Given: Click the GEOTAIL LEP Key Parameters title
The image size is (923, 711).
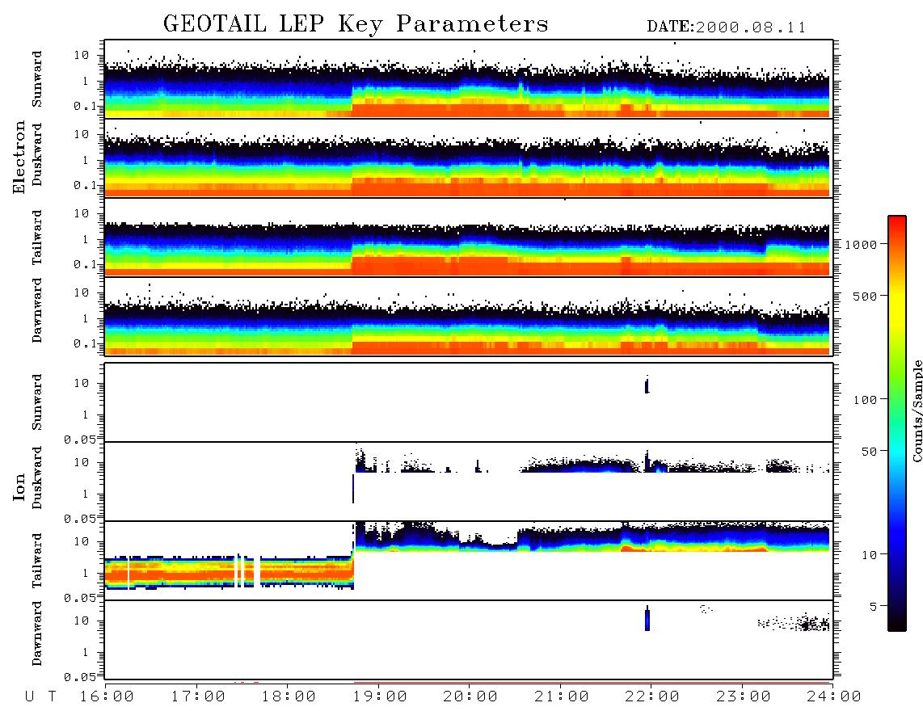Looking at the screenshot, I should (x=356, y=24).
